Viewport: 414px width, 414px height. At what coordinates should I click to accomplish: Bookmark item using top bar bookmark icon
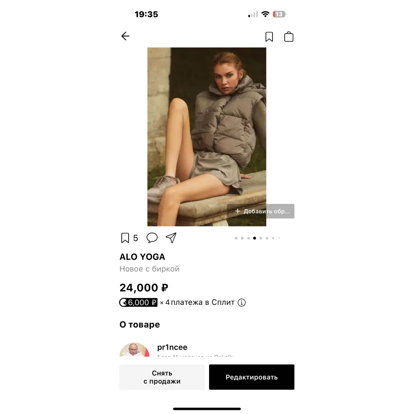point(269,37)
